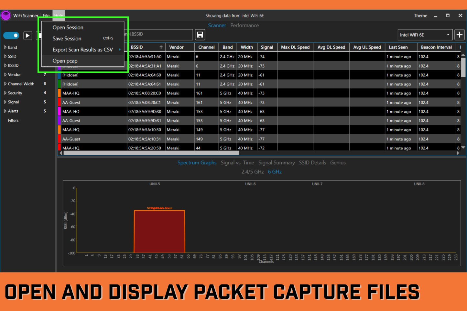Click the WiFi Scanner app logo icon
This screenshot has width=467, height=311.
tap(6, 16)
